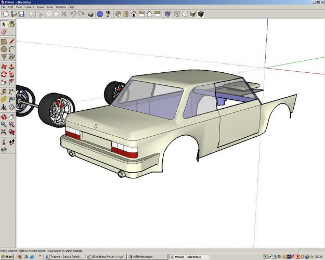
Task: Activate the Circle drawing tool
Action: pos(4,49)
